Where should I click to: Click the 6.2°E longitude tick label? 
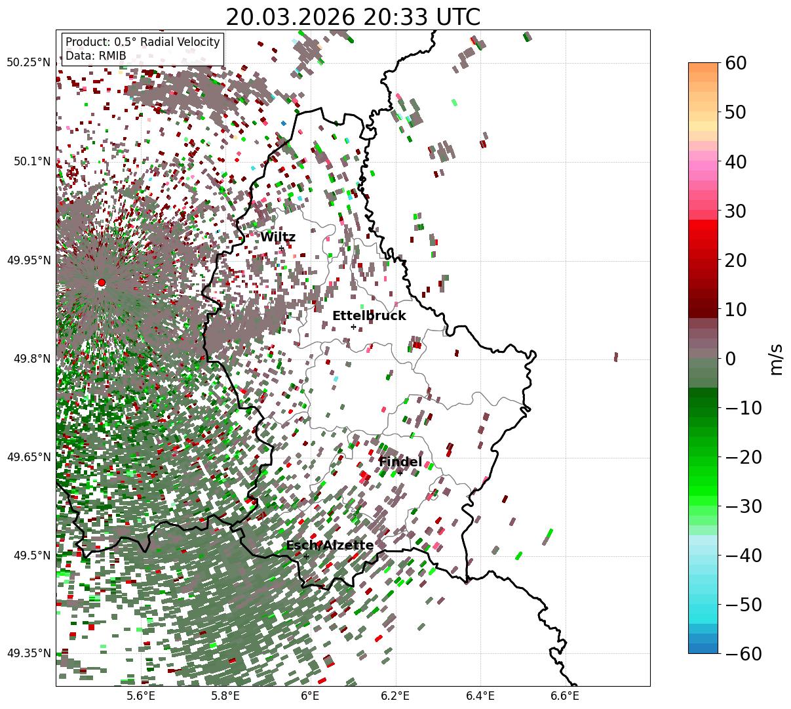396,695
